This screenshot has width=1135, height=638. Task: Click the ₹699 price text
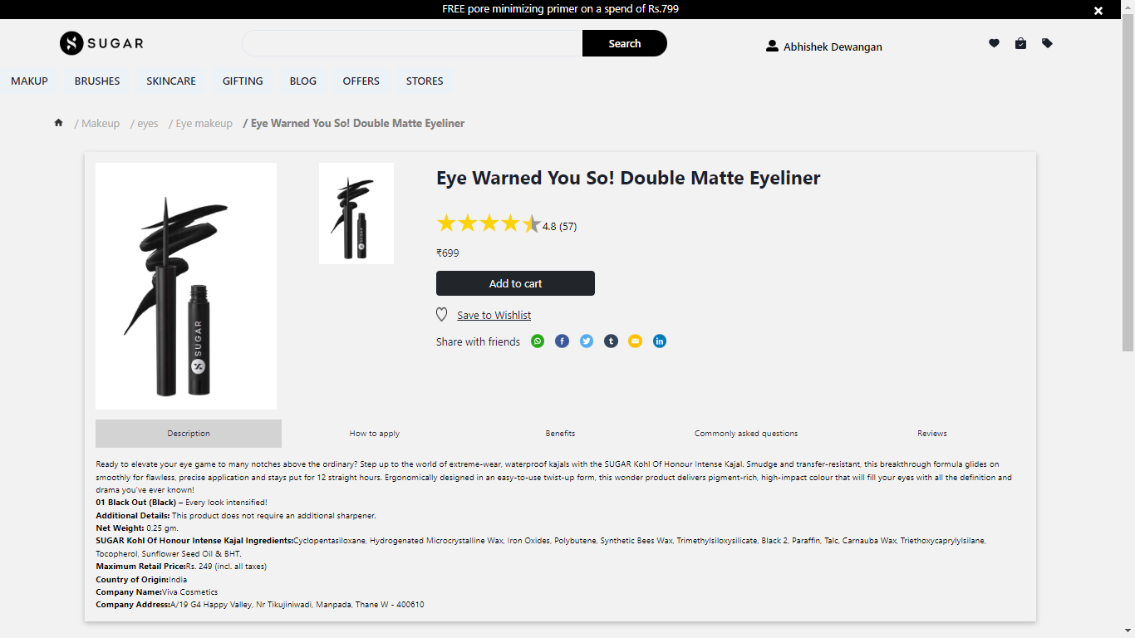(448, 253)
